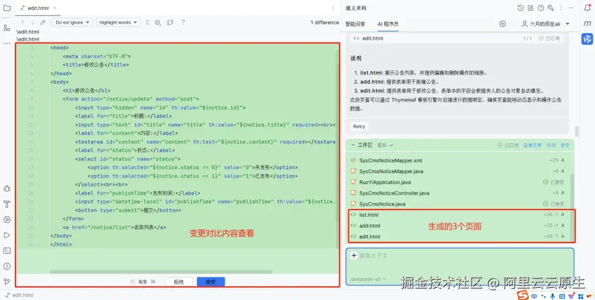Click the blue 接受 button in diff
This screenshot has width=595, height=300.
(210, 282)
